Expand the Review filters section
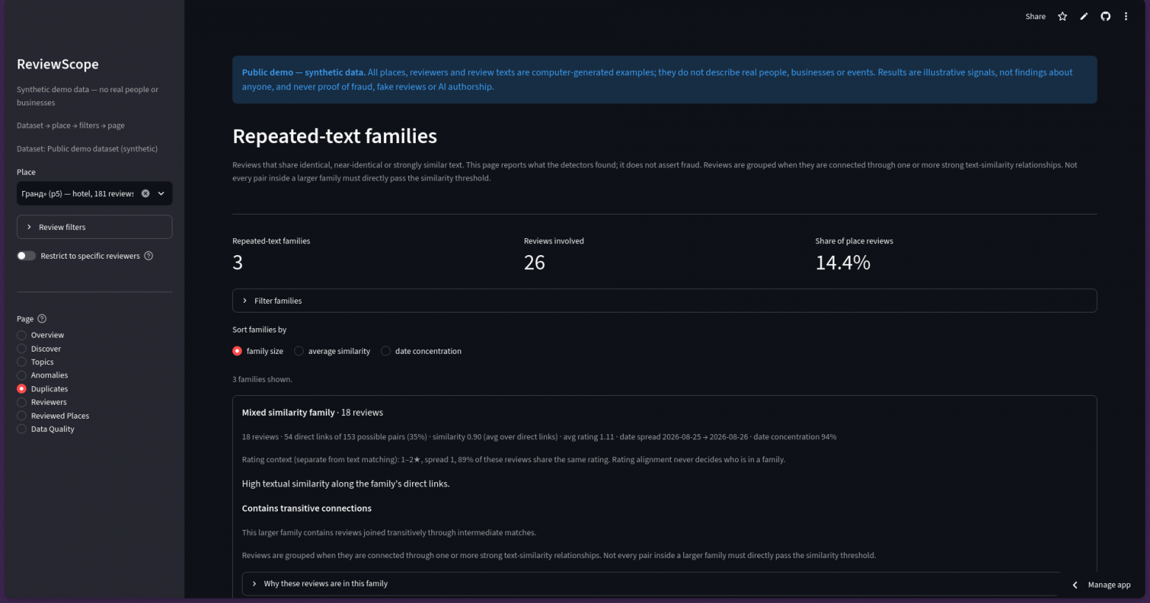The height and width of the screenshot is (603, 1150). (94, 227)
